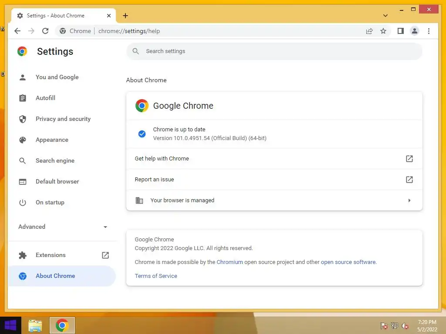Open the Chromium project link
Image resolution: width=446 pixels, height=334 pixels.
coord(230,262)
